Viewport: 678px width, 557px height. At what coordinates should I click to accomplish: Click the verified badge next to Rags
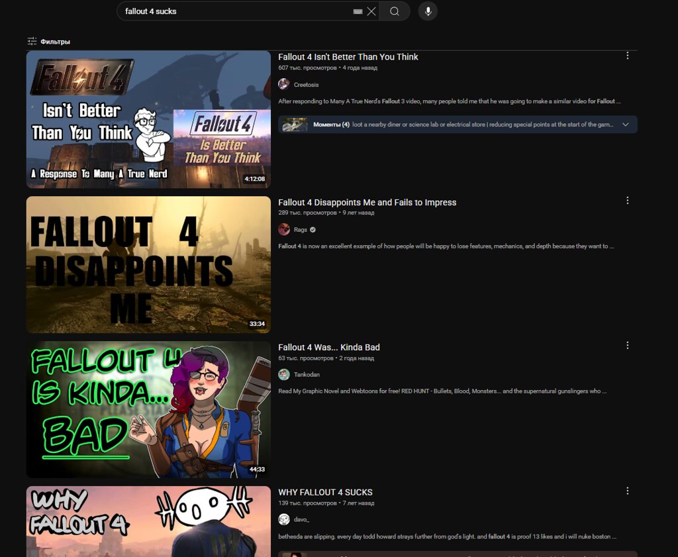point(313,230)
